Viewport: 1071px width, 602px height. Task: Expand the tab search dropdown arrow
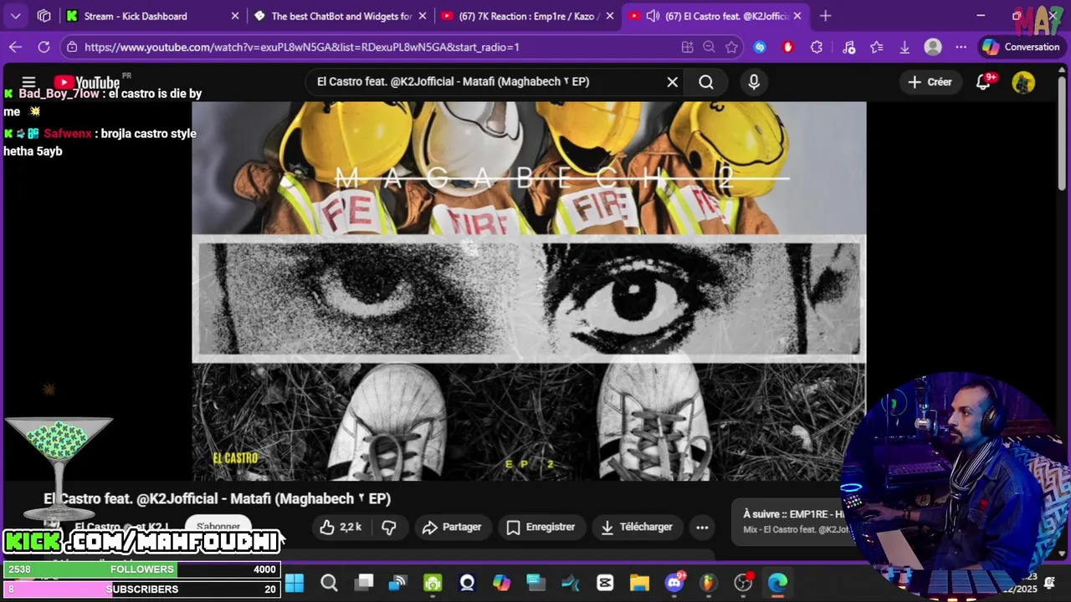pos(16,16)
